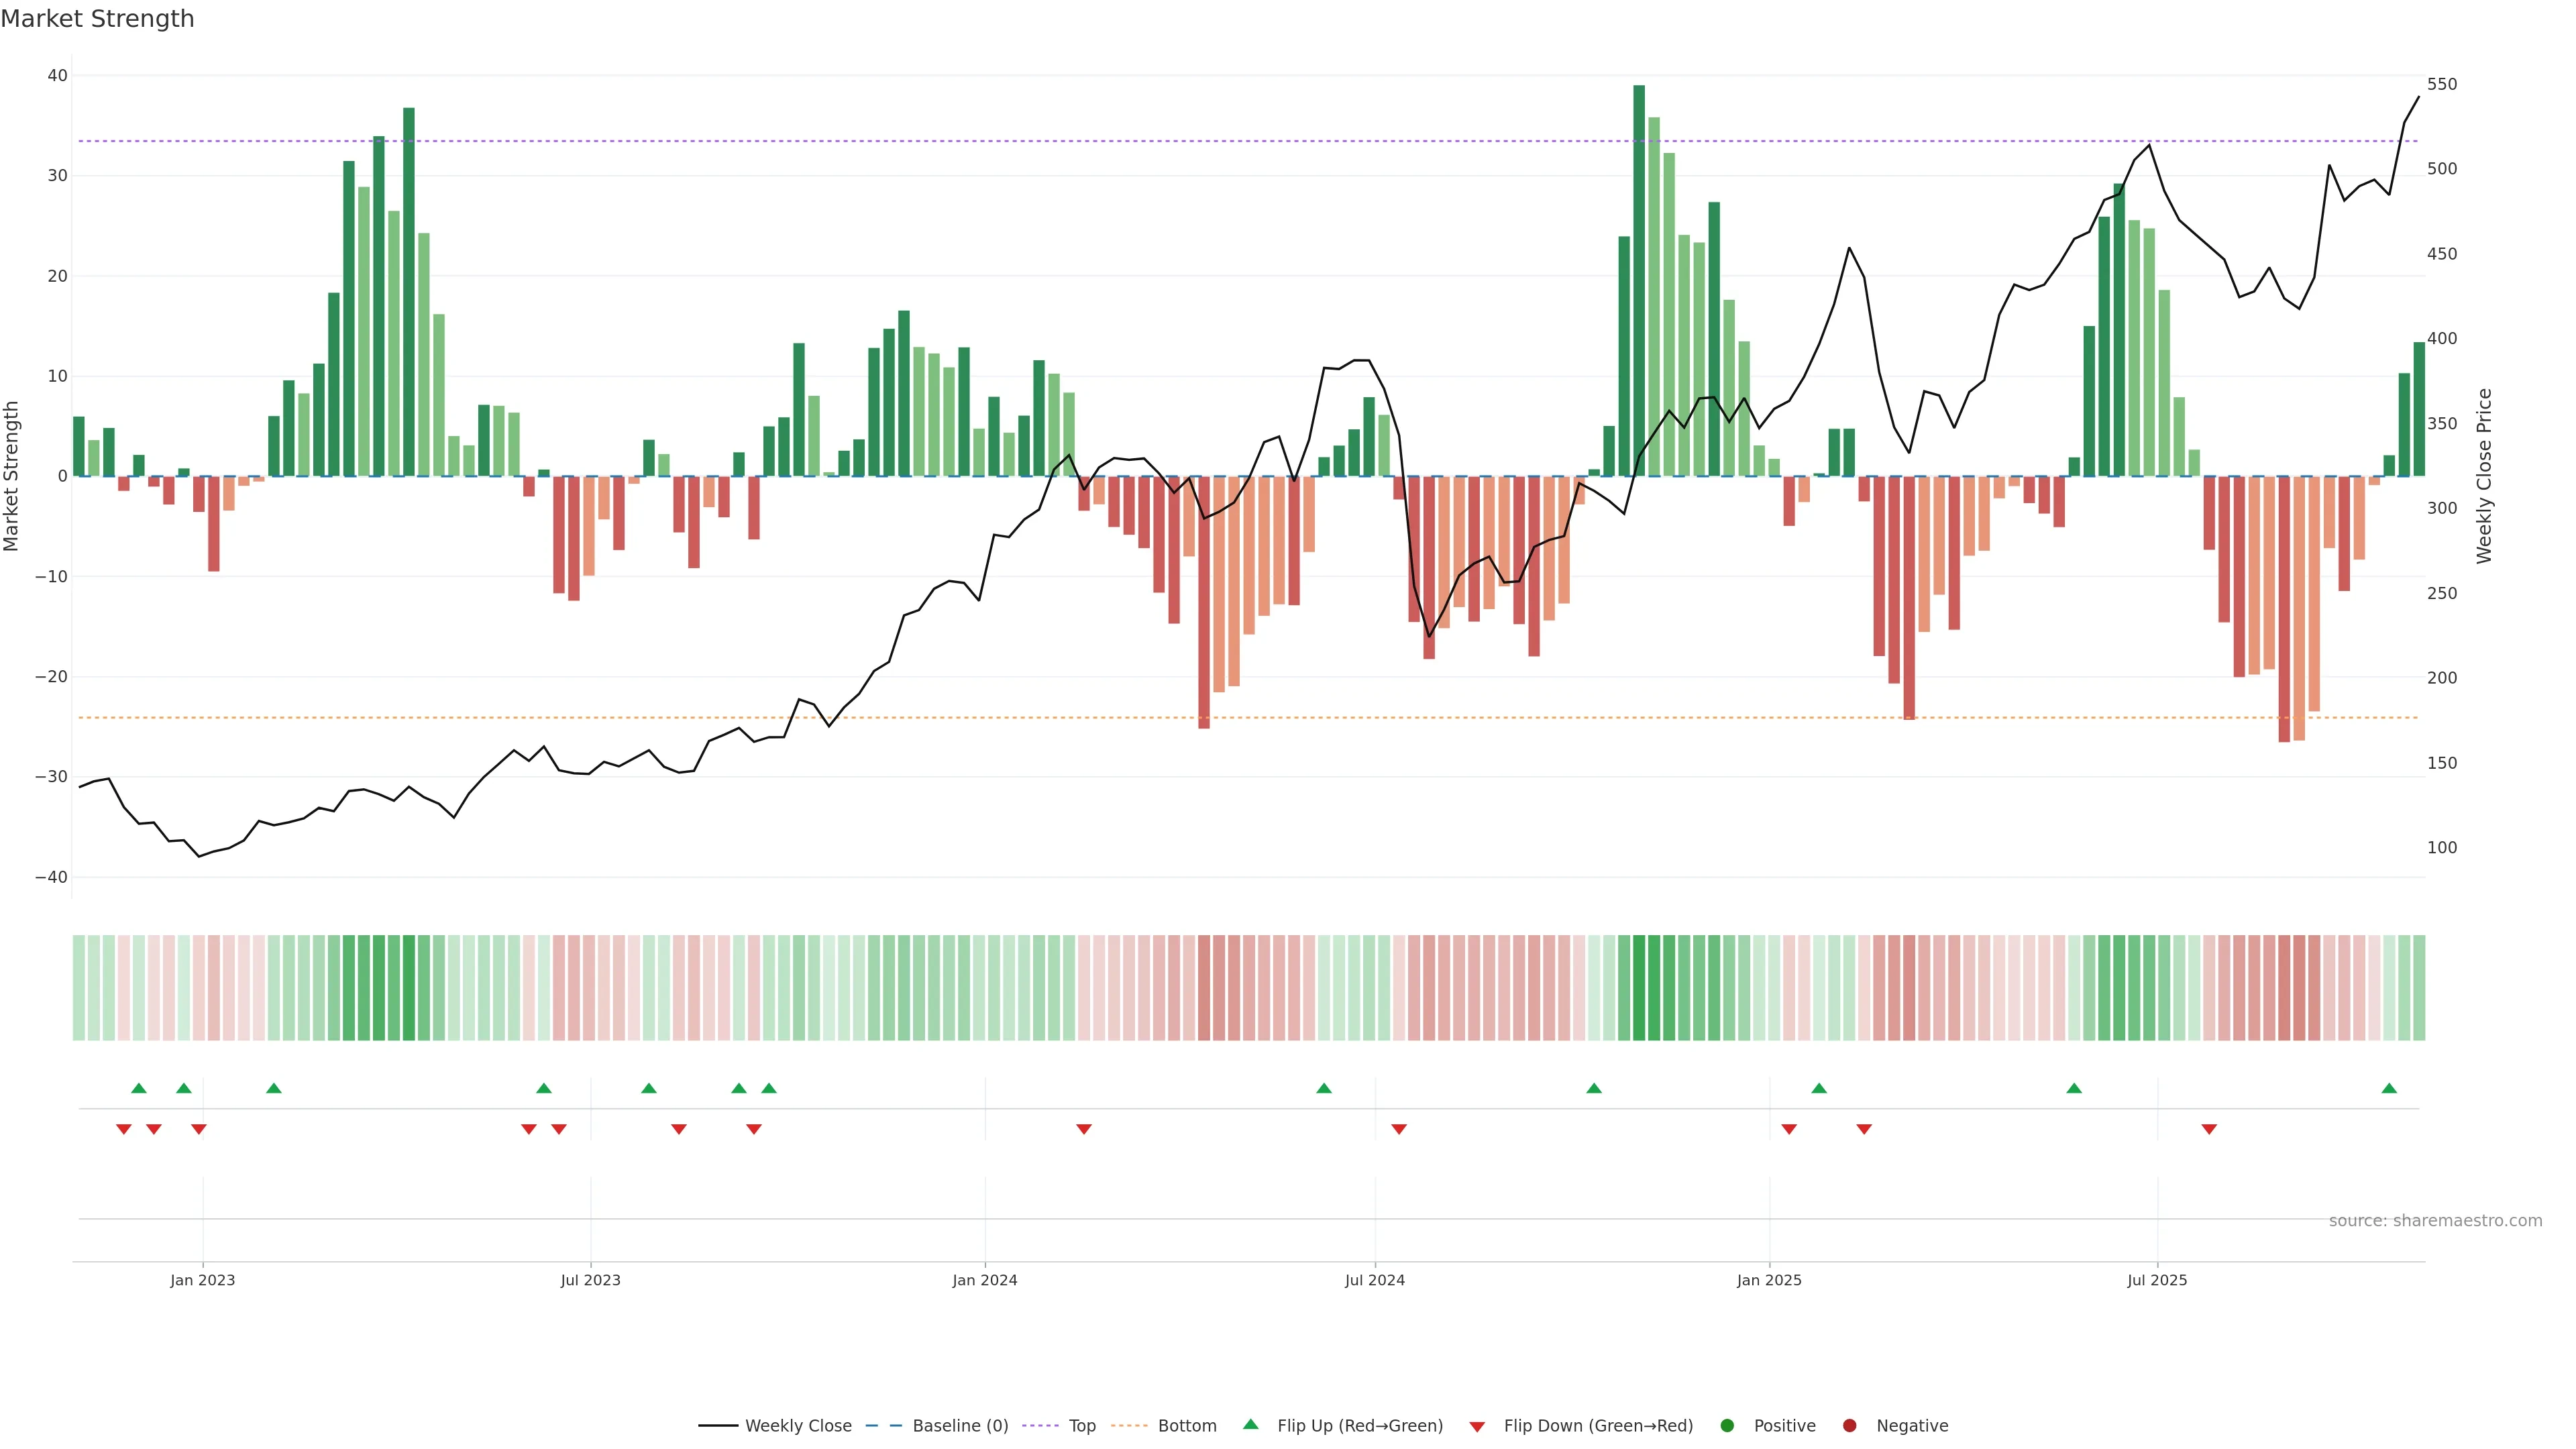Click the Negative red circle legend icon

point(1849,1425)
